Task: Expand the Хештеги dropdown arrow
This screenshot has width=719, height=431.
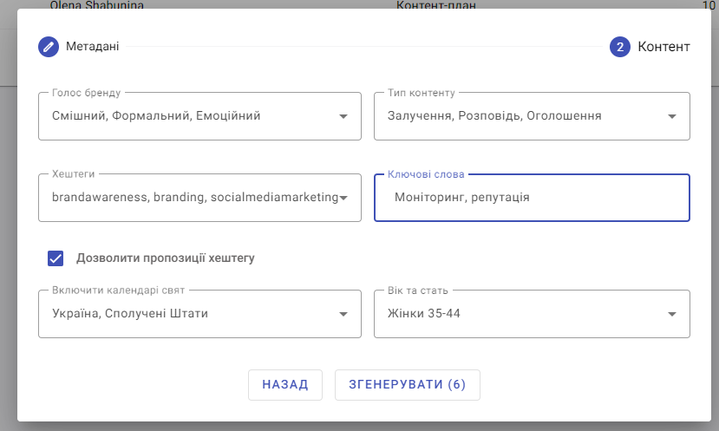Action: pyautogui.click(x=343, y=198)
